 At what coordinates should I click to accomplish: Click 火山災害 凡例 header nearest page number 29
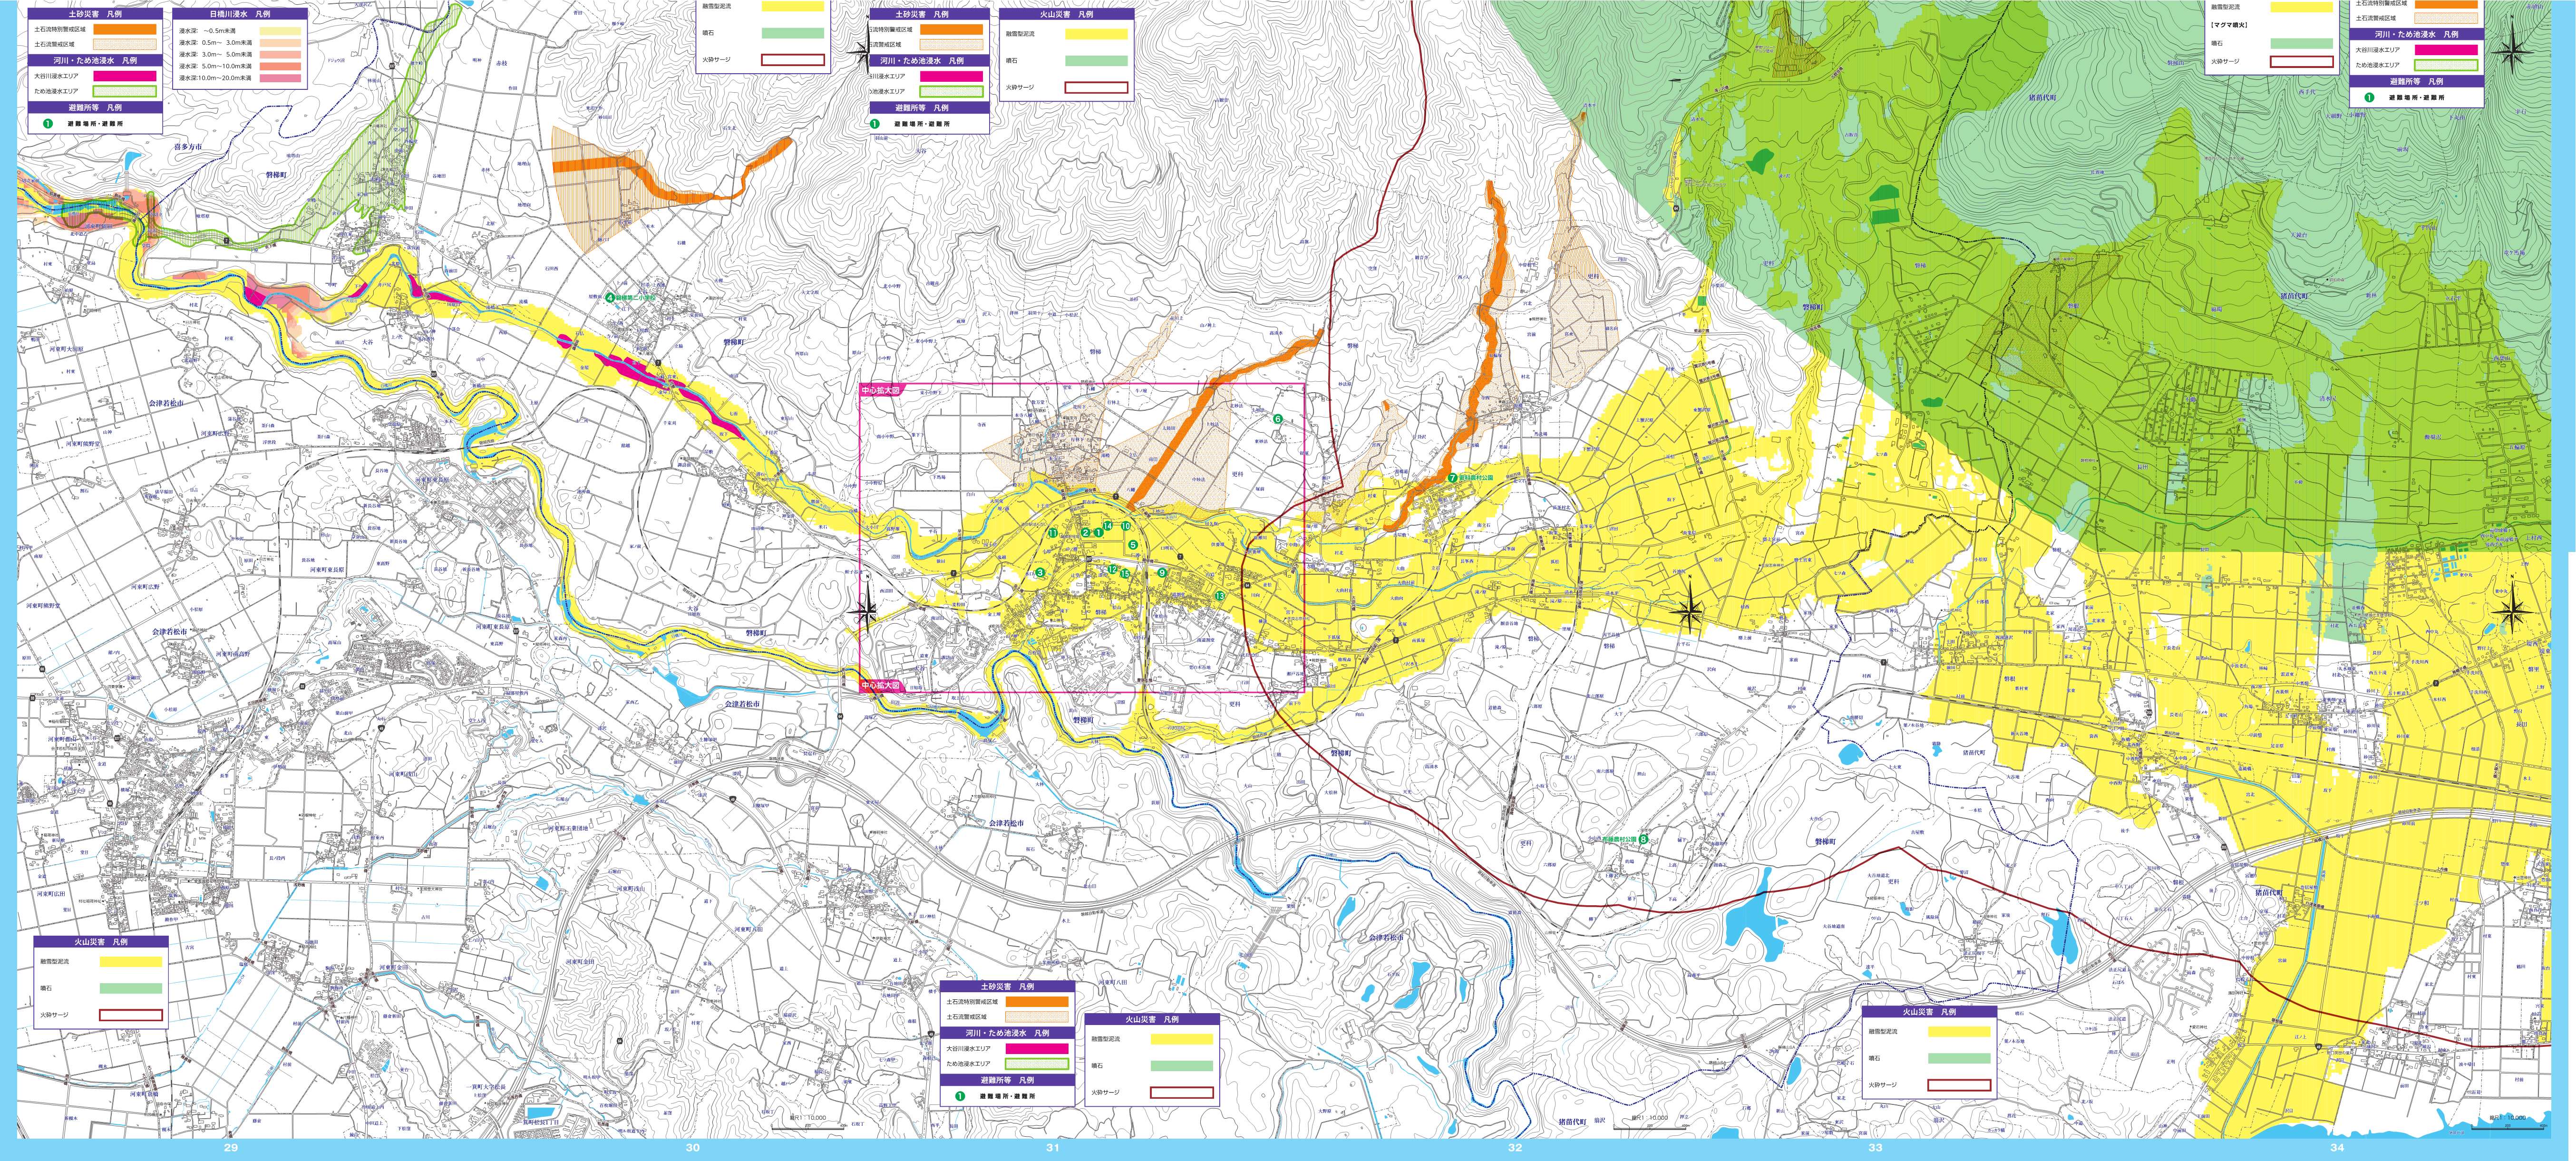pos(101,942)
